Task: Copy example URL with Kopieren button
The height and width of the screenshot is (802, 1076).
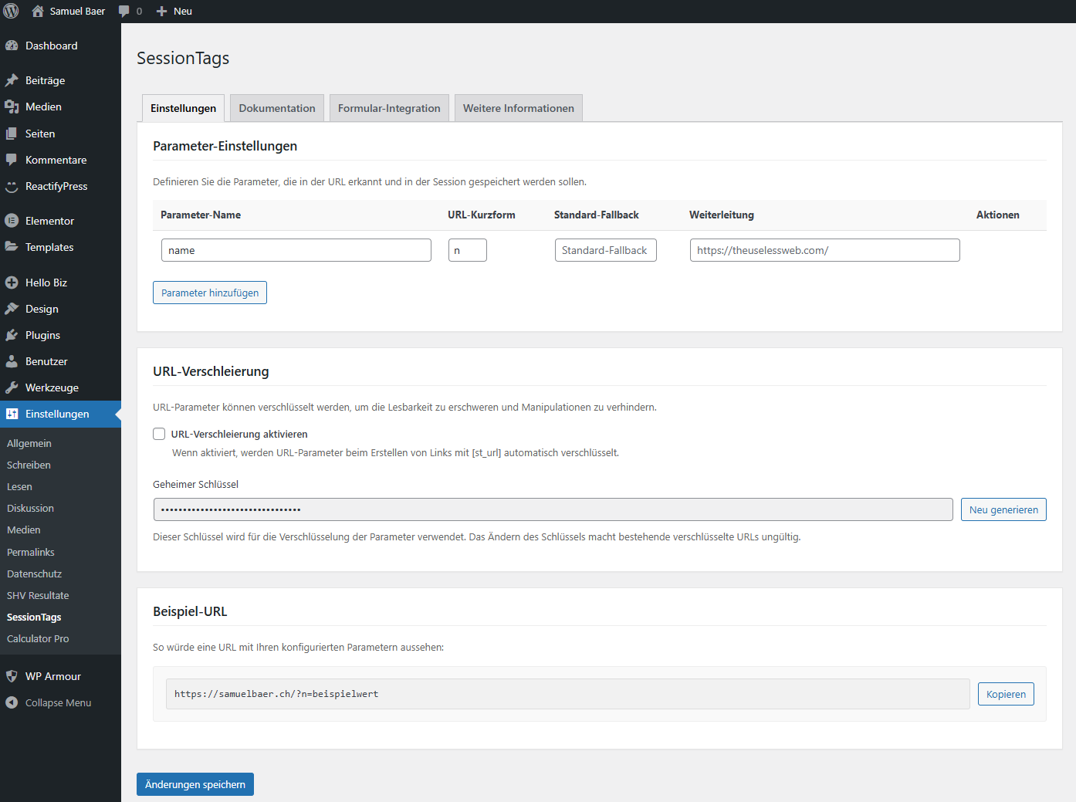Action: (1006, 694)
